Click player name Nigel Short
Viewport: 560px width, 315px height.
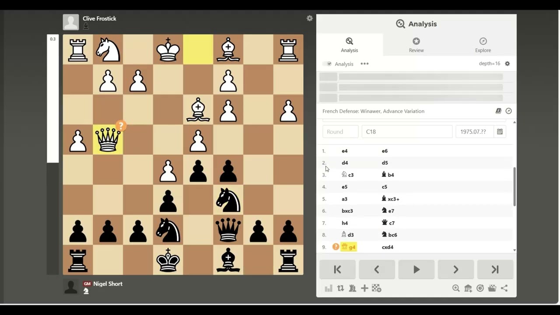tap(108, 283)
